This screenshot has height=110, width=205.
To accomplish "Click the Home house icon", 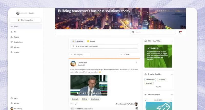I will [x=12, y=27].
